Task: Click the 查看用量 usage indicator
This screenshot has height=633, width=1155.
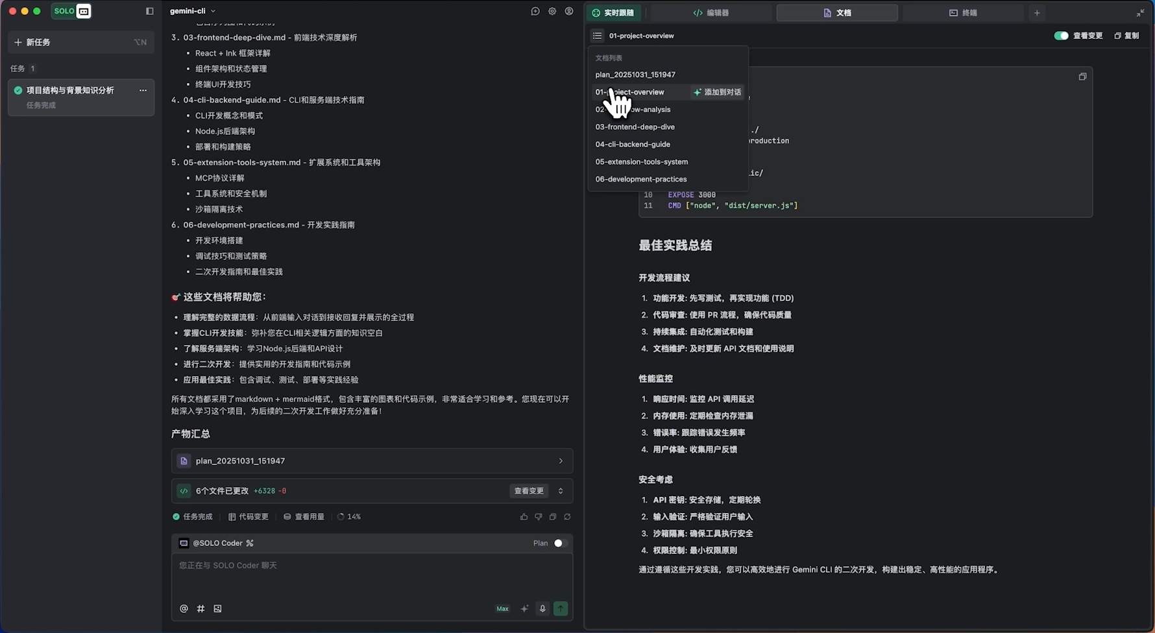Action: pos(304,517)
